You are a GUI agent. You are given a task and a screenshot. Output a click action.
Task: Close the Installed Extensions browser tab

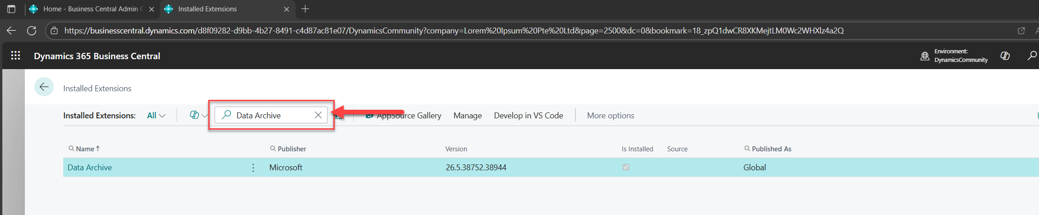[286, 9]
